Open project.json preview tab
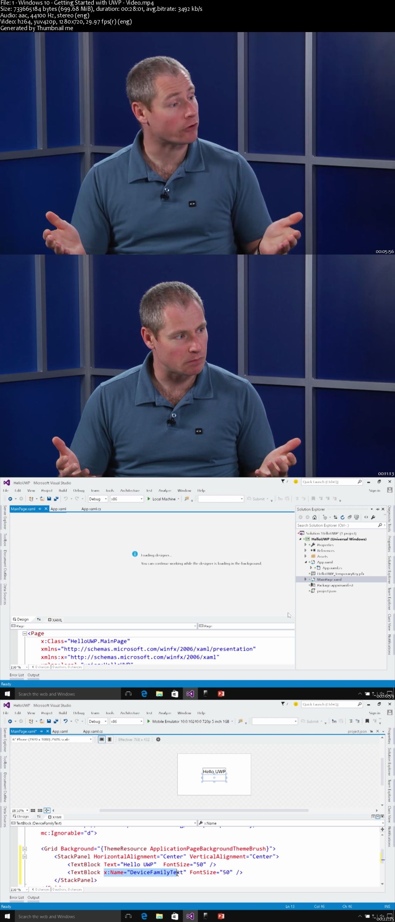The image size is (395, 922). coord(357,731)
